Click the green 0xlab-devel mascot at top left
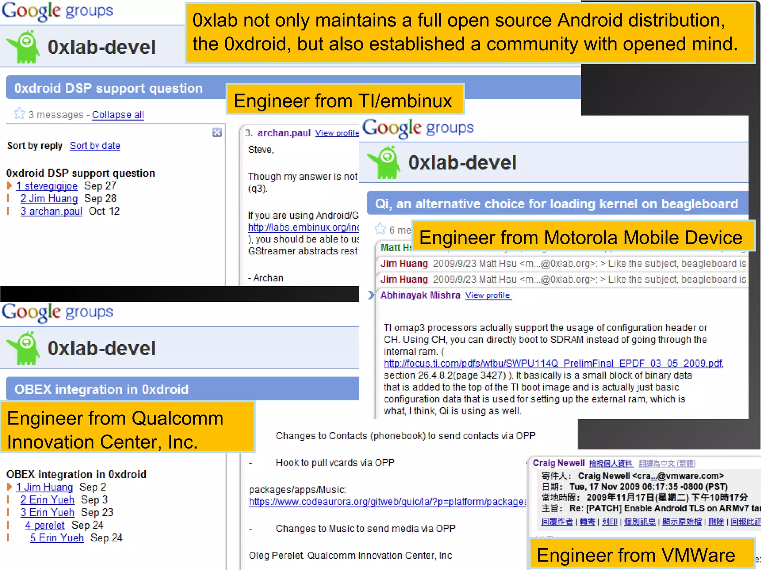Screen dimensions: 761x570 pyautogui.click(x=25, y=47)
